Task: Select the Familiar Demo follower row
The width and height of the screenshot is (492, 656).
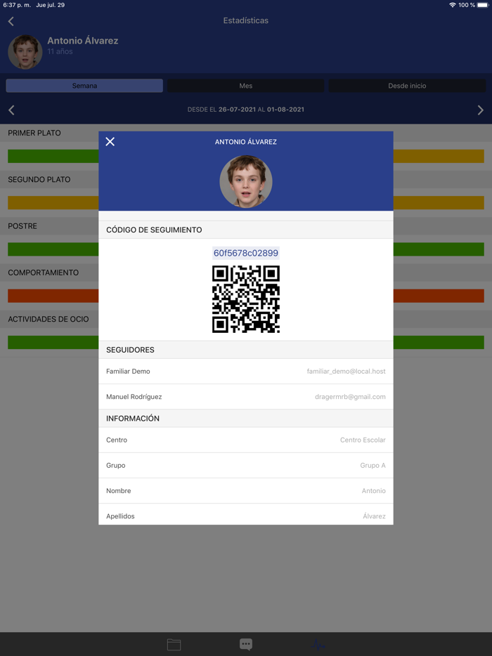Action: pos(246,372)
